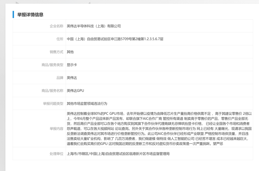
Task: Click the 其他 sales method value
Action: [x=70, y=52]
